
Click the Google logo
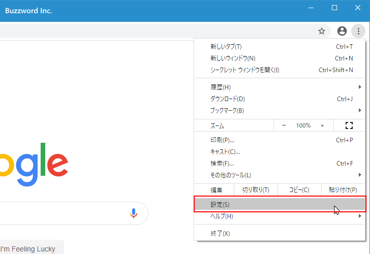pyautogui.click(x=34, y=165)
